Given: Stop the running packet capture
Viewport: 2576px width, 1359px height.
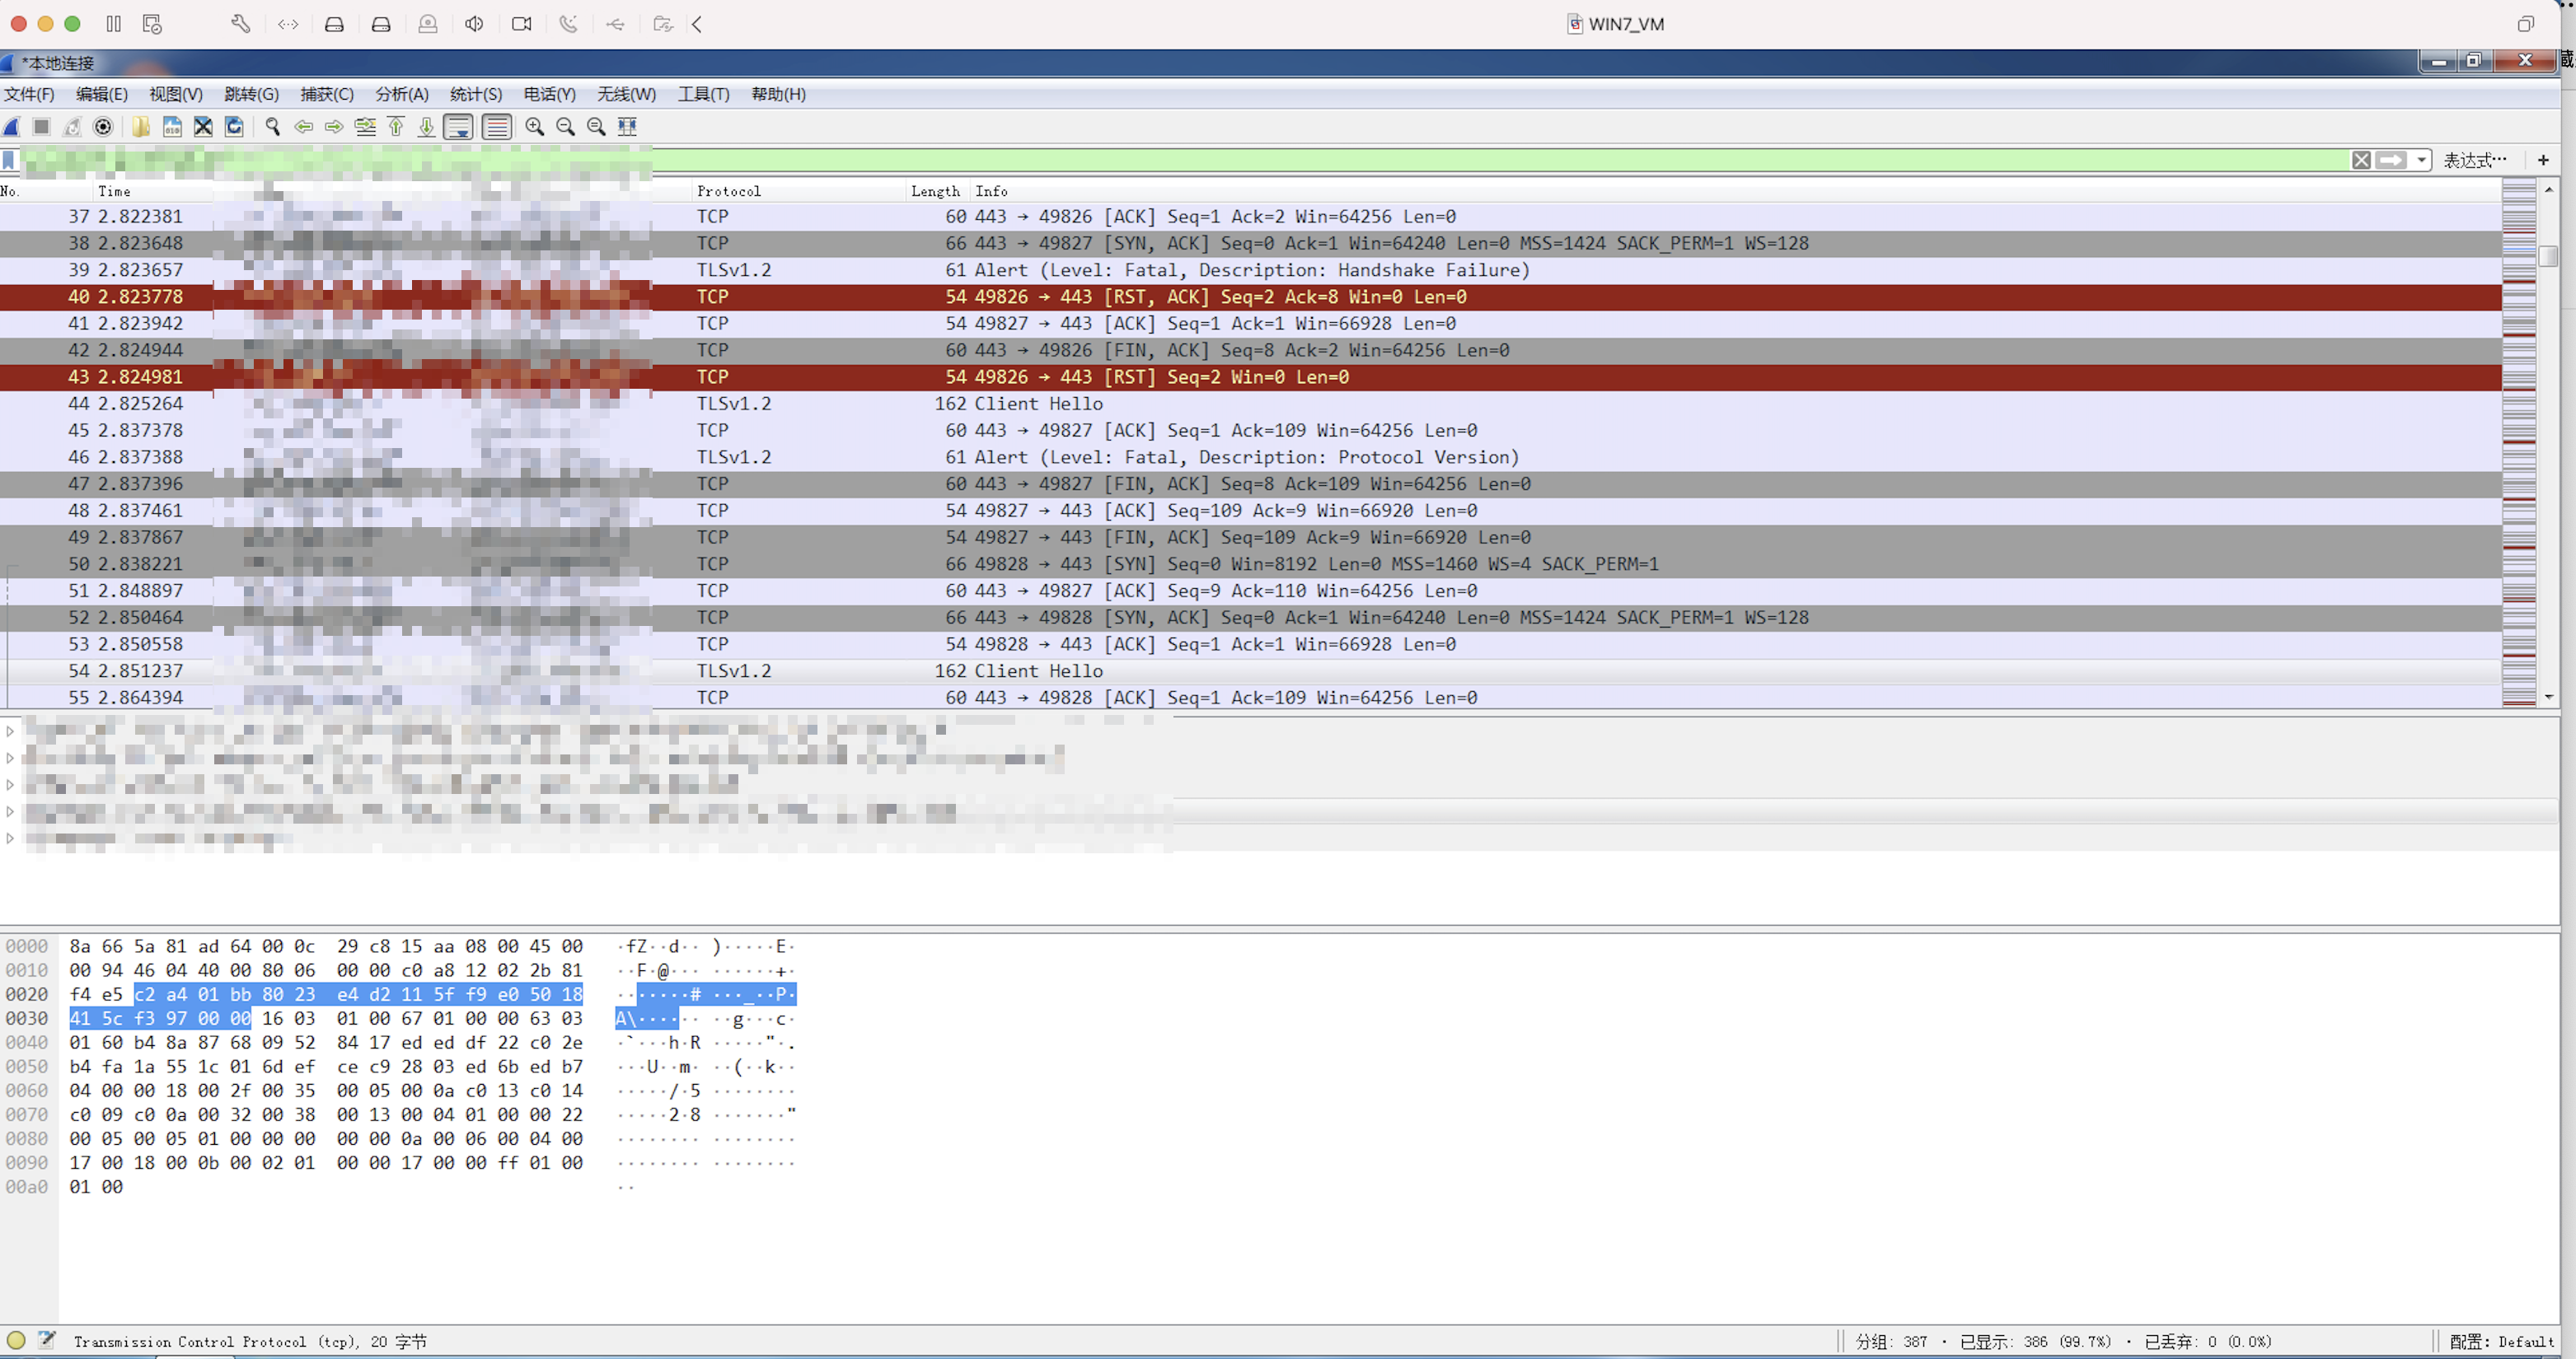Looking at the screenshot, I should 42,127.
